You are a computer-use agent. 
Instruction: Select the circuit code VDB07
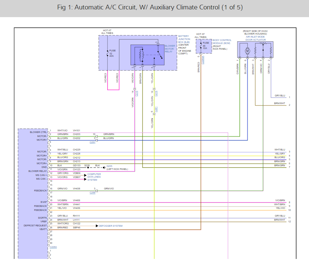(77, 177)
